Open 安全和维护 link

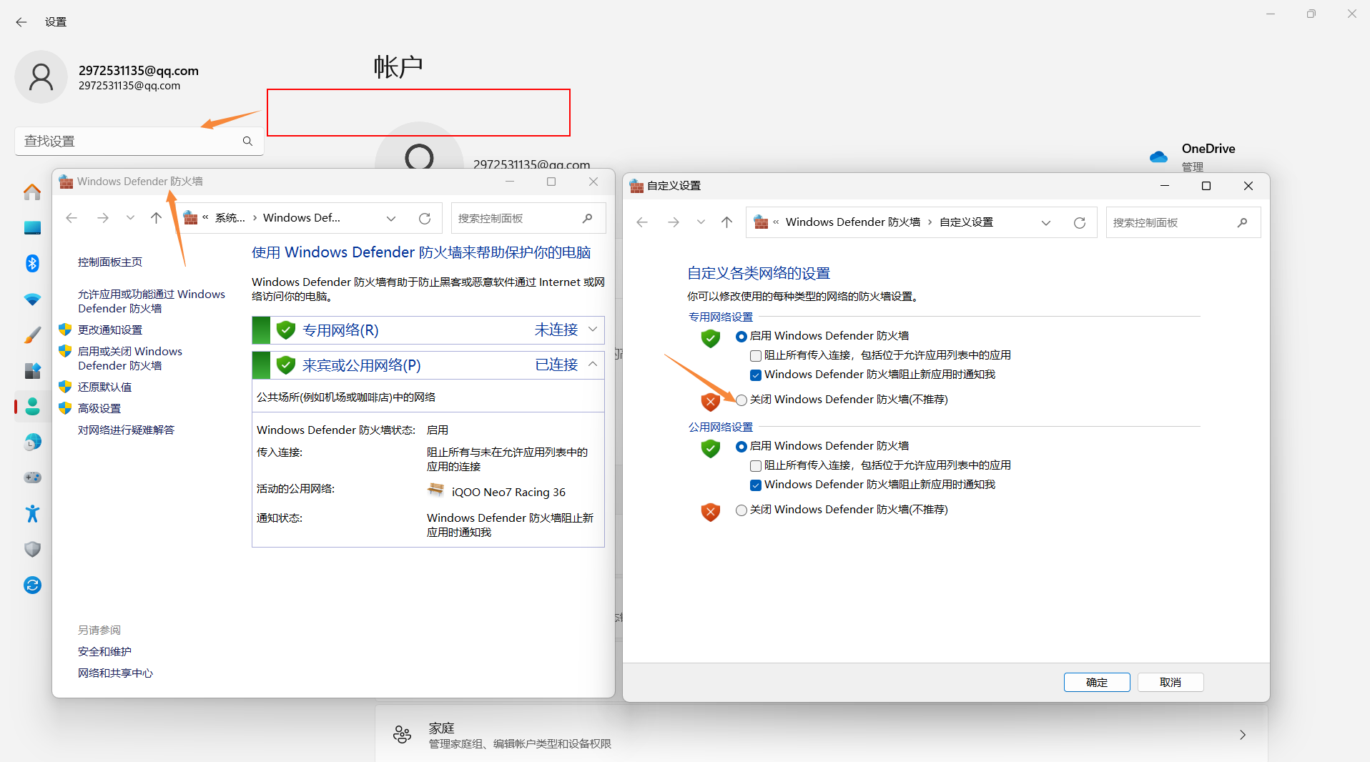click(104, 651)
